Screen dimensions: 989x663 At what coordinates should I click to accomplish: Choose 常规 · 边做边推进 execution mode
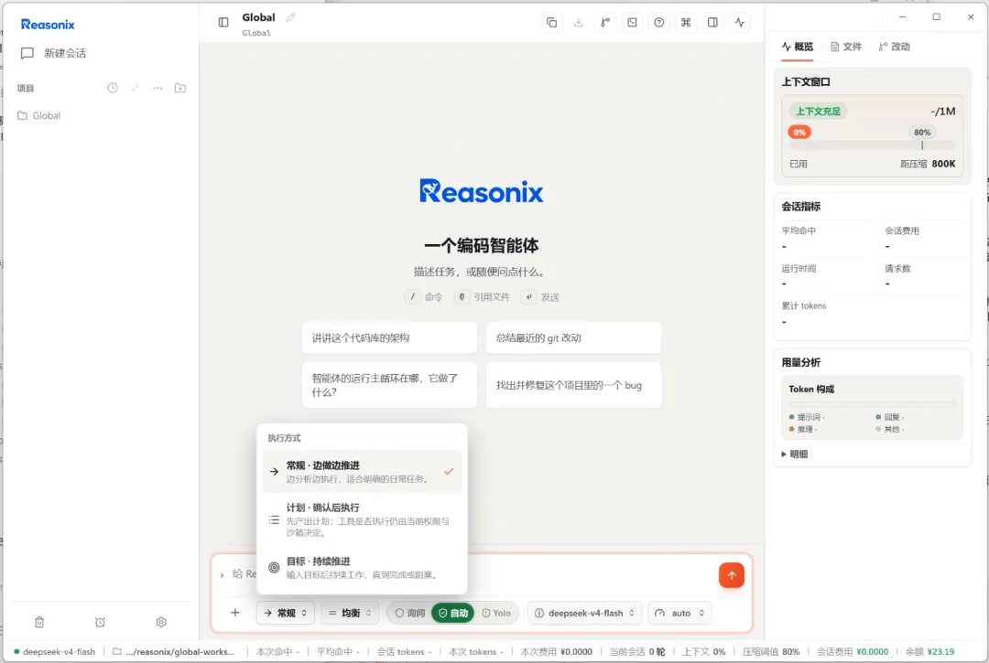coord(362,471)
